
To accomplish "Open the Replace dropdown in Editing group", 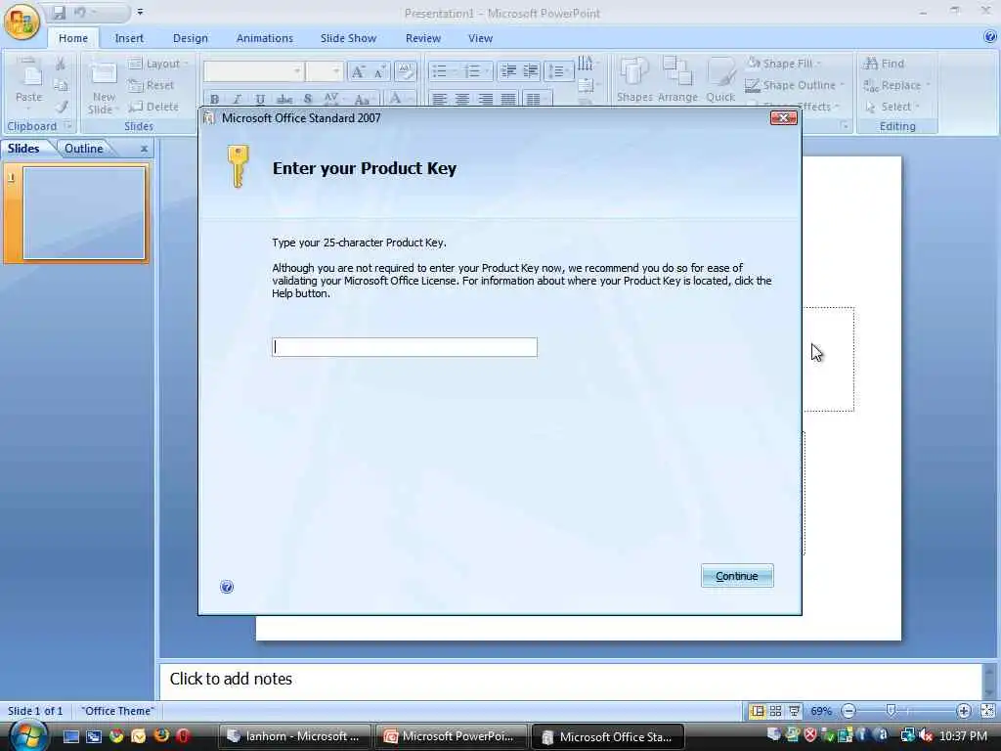I will pos(896,85).
